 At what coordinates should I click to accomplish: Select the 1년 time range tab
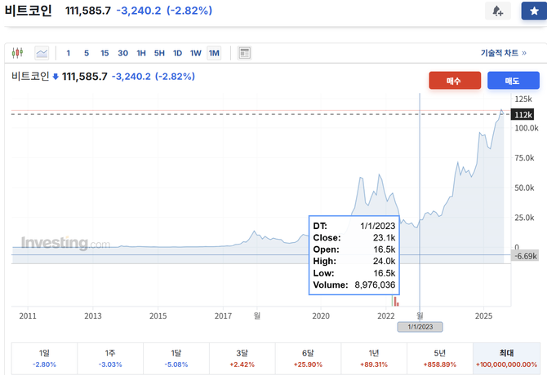coord(375,358)
